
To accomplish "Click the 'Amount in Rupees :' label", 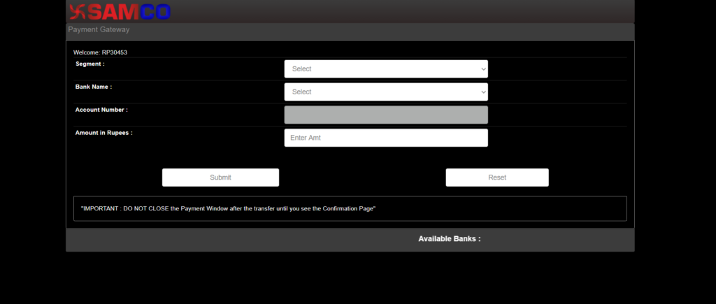I will [x=104, y=133].
